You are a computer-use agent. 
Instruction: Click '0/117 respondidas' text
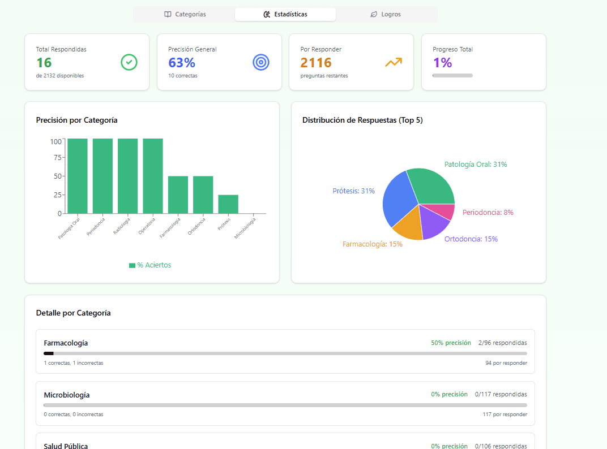(x=501, y=395)
